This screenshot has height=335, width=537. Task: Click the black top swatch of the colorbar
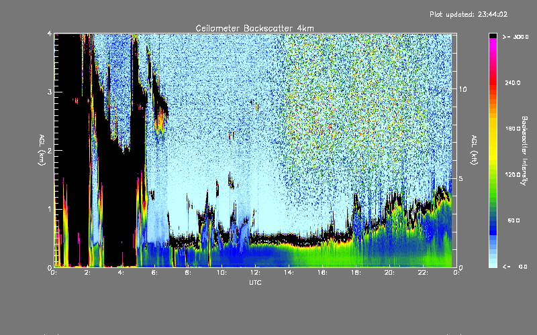493,36
